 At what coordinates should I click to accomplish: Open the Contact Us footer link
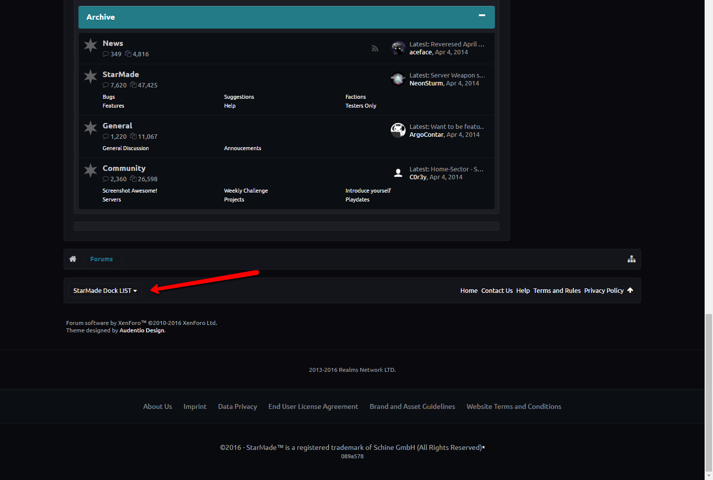coord(496,291)
